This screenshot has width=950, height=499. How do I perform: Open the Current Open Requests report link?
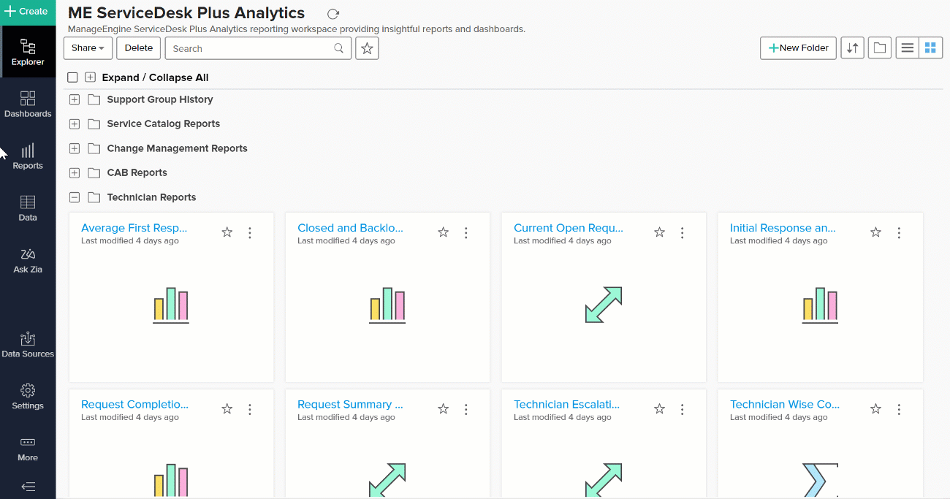tap(568, 228)
